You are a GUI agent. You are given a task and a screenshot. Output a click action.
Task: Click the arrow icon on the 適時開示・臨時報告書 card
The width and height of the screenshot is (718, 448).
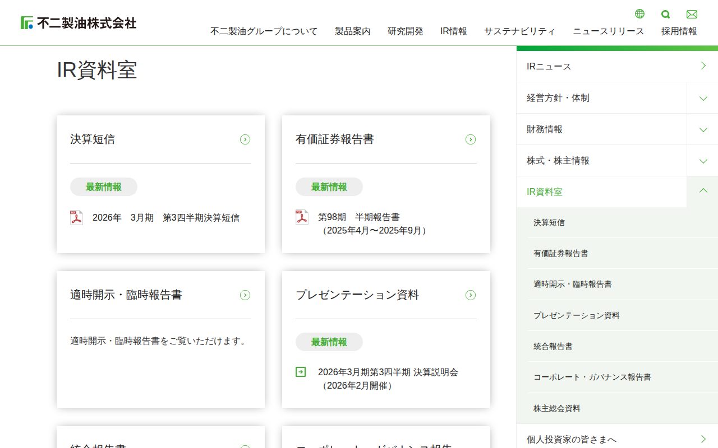coord(245,295)
